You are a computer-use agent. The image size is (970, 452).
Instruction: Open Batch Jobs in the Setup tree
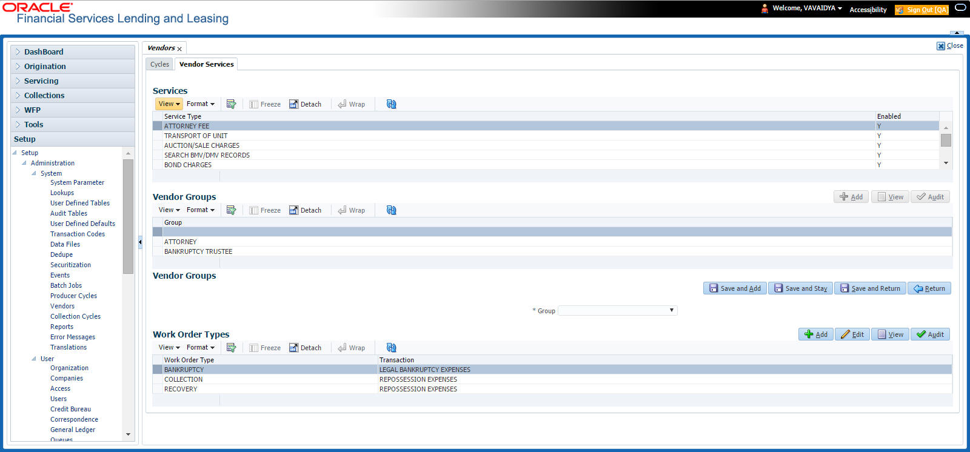66,285
